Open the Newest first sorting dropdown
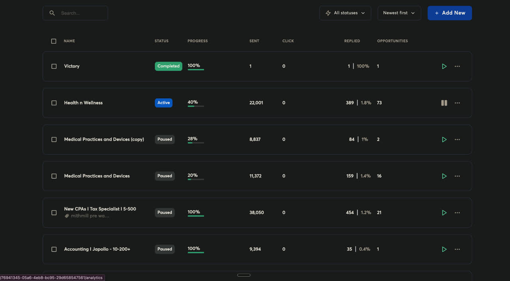Image resolution: width=510 pixels, height=281 pixels. click(x=399, y=13)
